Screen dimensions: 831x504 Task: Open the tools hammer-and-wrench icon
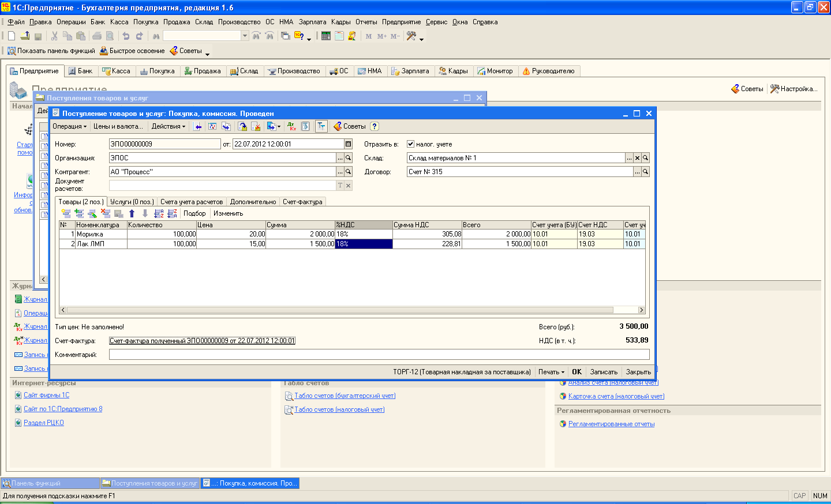[x=411, y=36]
